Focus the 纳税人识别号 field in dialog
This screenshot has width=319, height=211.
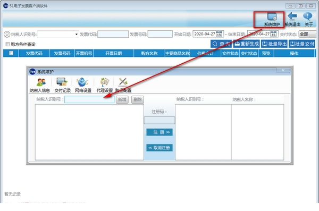pos(89,99)
